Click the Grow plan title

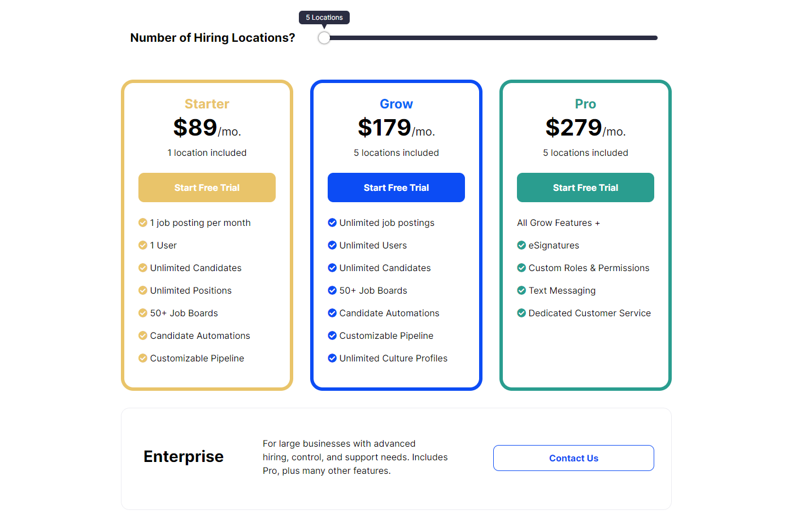tap(396, 104)
